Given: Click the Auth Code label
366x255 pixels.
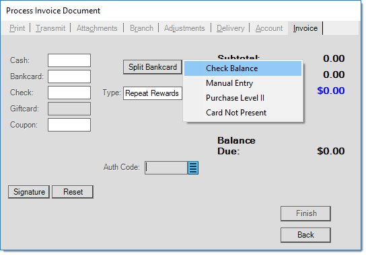Looking at the screenshot, I should click(121, 167).
